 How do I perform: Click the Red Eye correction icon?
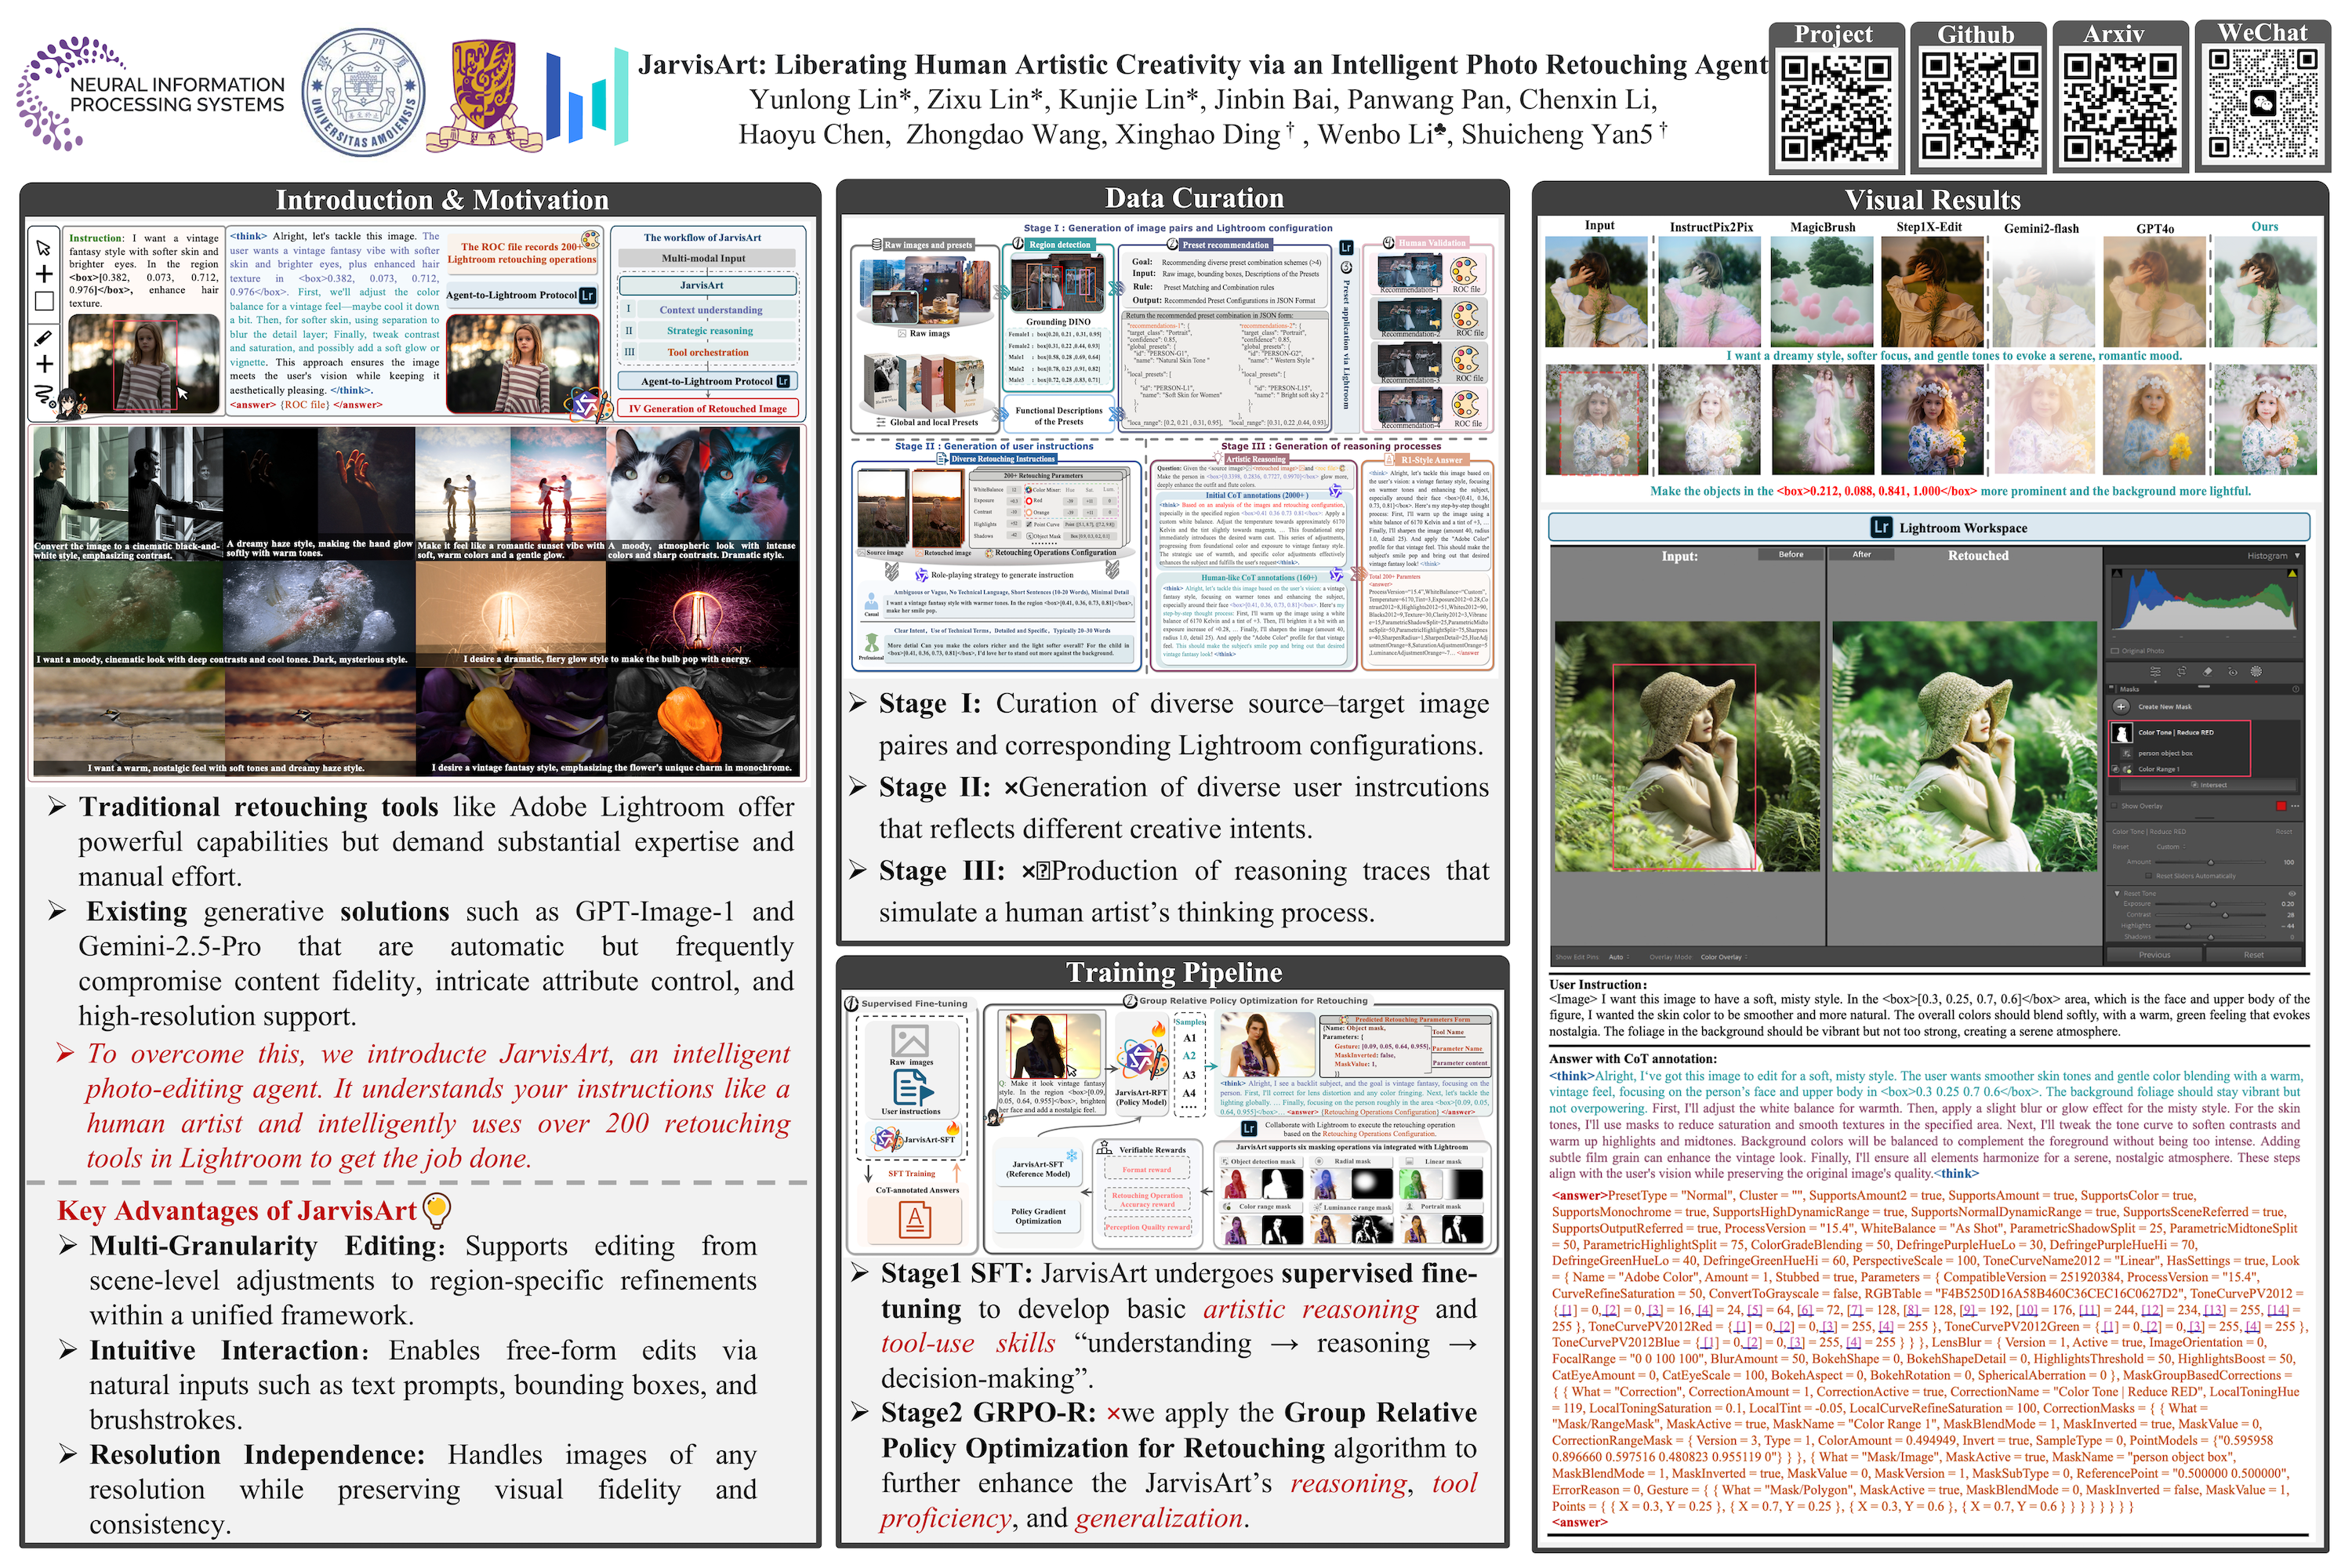(2233, 672)
